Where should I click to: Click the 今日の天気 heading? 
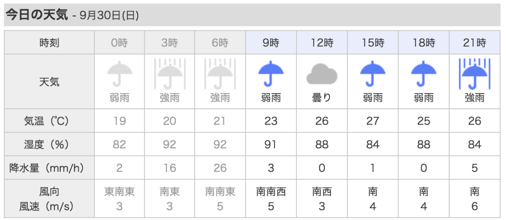pos(36,15)
